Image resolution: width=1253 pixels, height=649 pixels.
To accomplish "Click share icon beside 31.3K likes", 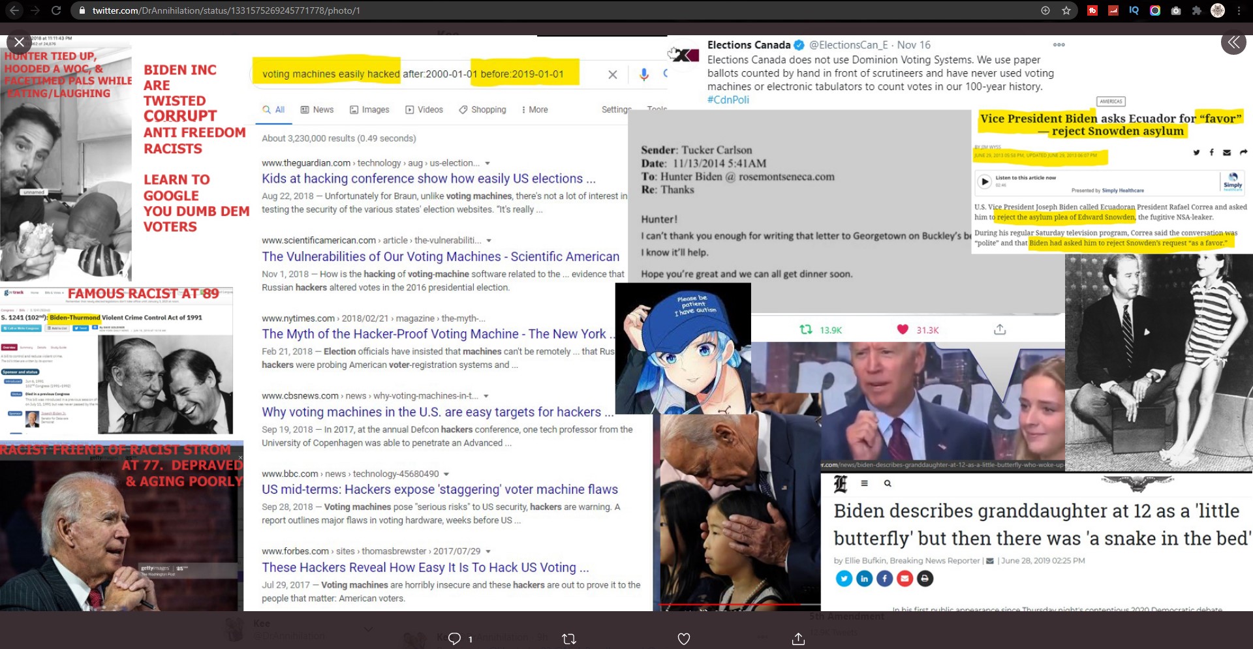I will 1000,330.
